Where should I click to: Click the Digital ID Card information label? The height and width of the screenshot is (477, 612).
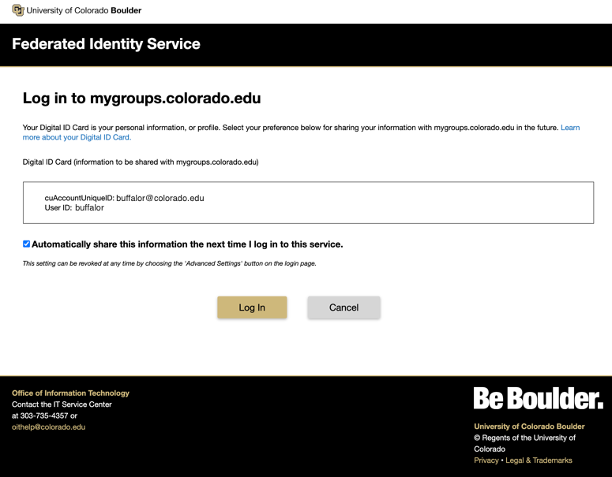click(x=141, y=162)
